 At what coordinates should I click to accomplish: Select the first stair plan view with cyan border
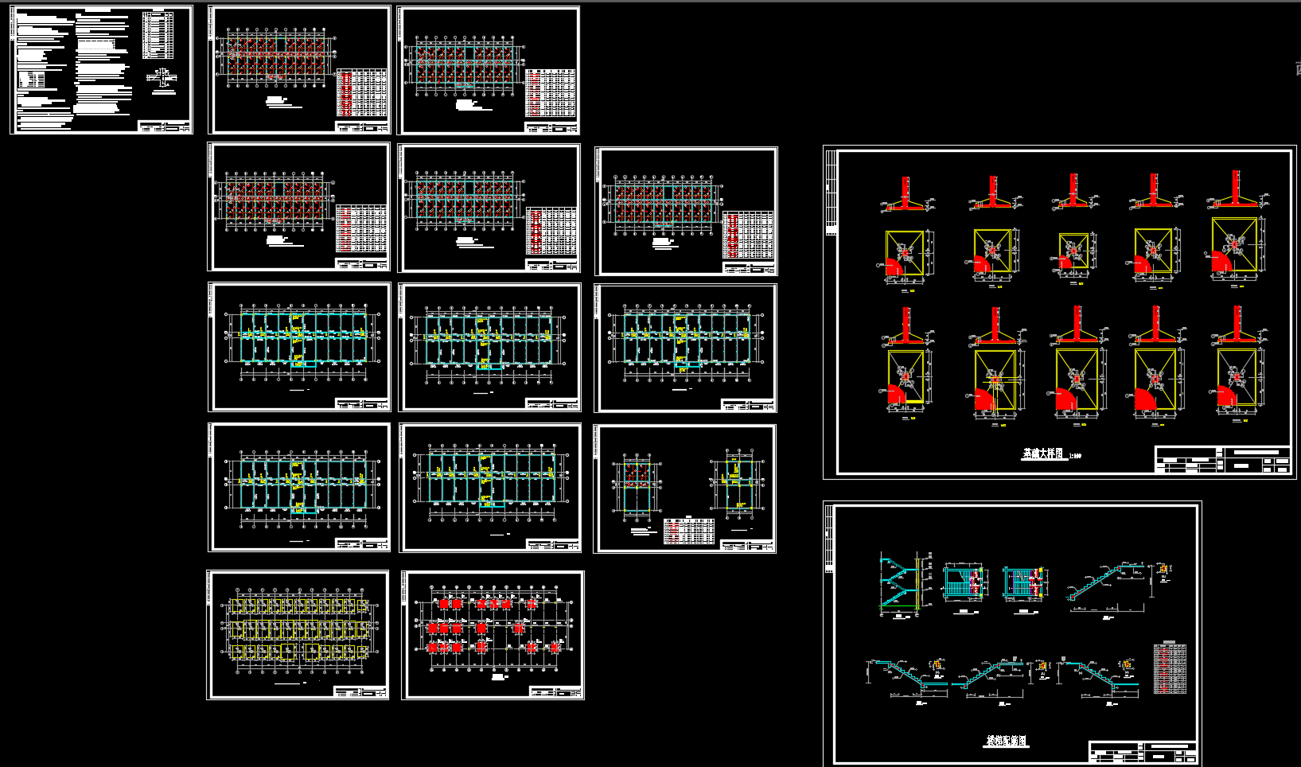[963, 582]
